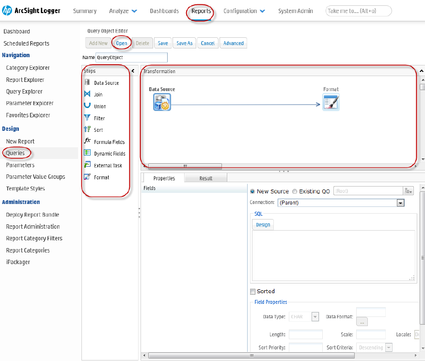Image resolution: width=425 pixels, height=361 pixels.
Task: Click the Data Source node in Transformation canvas
Action: 162,102
